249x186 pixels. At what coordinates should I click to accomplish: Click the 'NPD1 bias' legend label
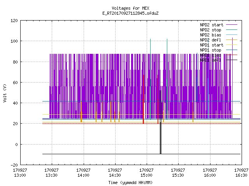point(210,55)
